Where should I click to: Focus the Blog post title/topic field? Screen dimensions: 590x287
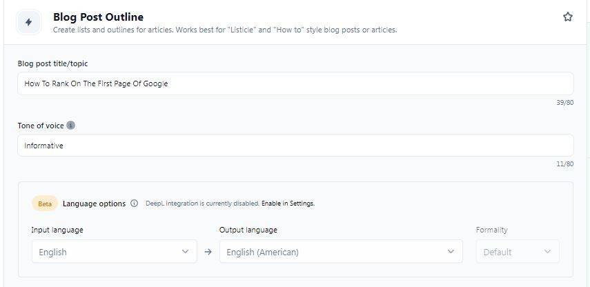click(x=295, y=83)
